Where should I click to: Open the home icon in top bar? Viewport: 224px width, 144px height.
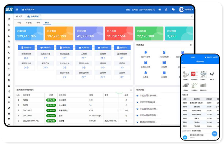[159, 10]
